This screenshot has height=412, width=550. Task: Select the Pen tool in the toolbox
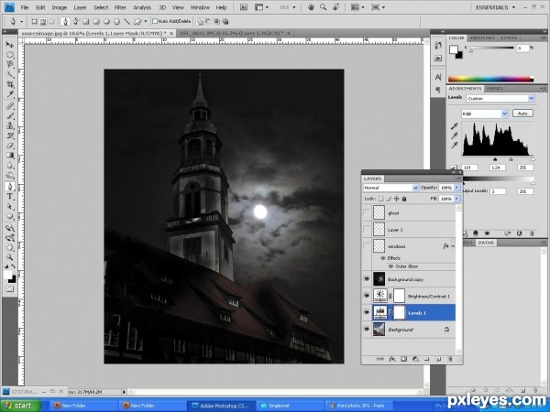(x=9, y=187)
